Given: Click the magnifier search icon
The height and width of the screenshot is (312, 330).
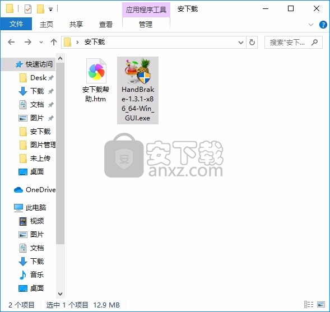Looking at the screenshot, I should (x=315, y=42).
